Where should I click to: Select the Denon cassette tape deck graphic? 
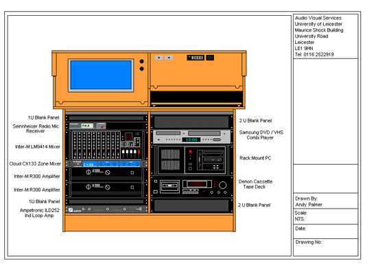click(191, 187)
